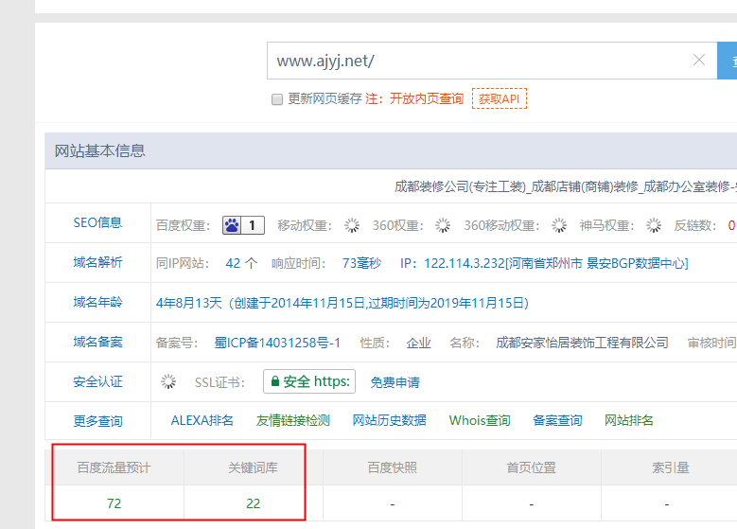
Task: Open the 开放内页查询 link
Action: tap(426, 98)
